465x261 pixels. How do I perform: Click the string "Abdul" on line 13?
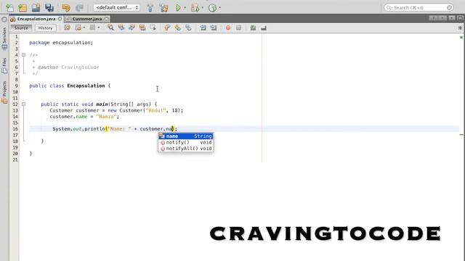(x=155, y=110)
